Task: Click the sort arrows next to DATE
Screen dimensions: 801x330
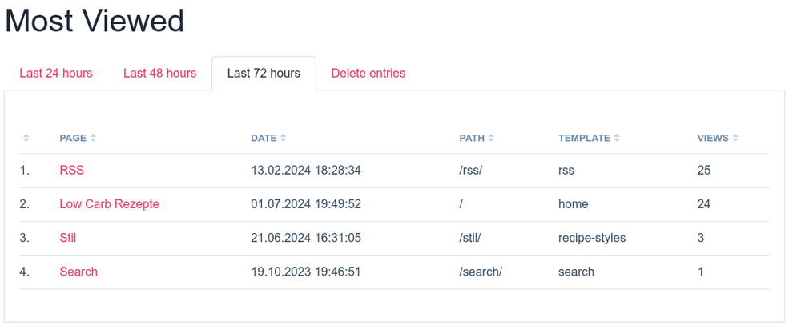Action: pyautogui.click(x=284, y=138)
